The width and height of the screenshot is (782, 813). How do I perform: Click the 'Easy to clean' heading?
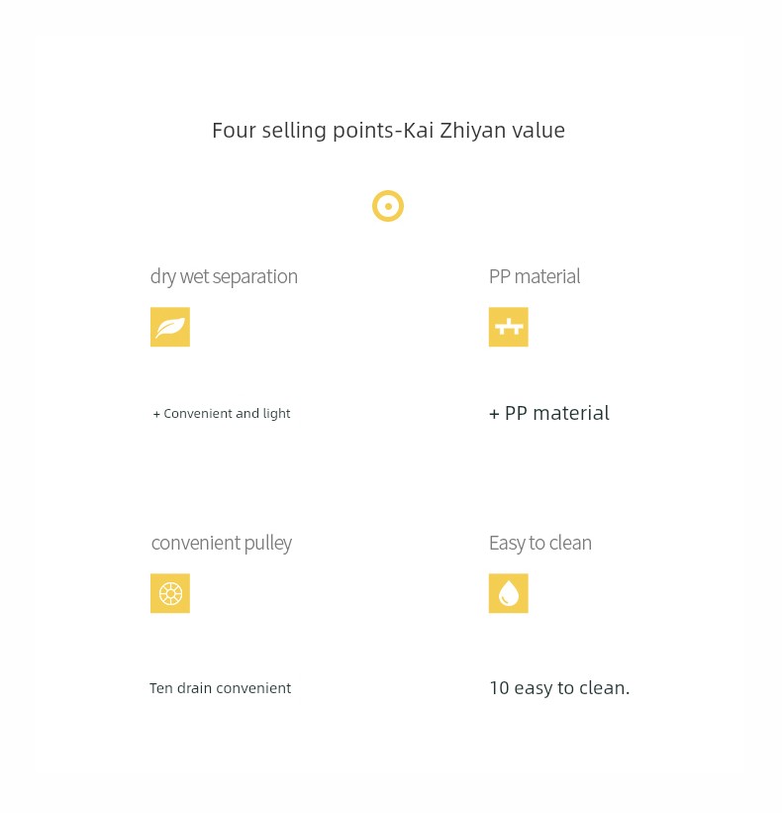(540, 544)
